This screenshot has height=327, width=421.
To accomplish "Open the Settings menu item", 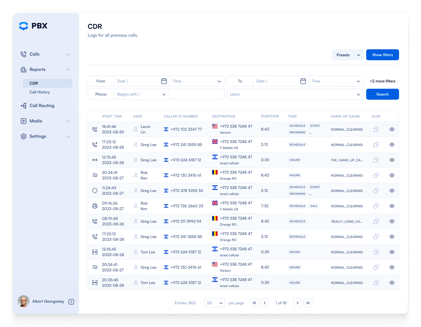I will (38, 136).
